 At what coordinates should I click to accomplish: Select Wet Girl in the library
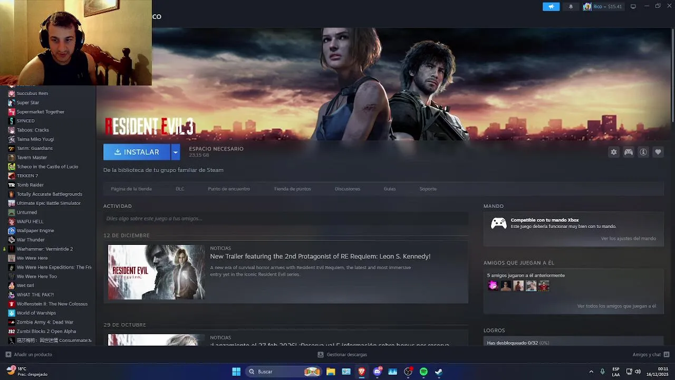pos(25,286)
